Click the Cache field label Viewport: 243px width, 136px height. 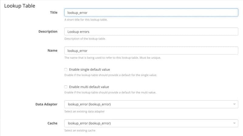pos(53,123)
